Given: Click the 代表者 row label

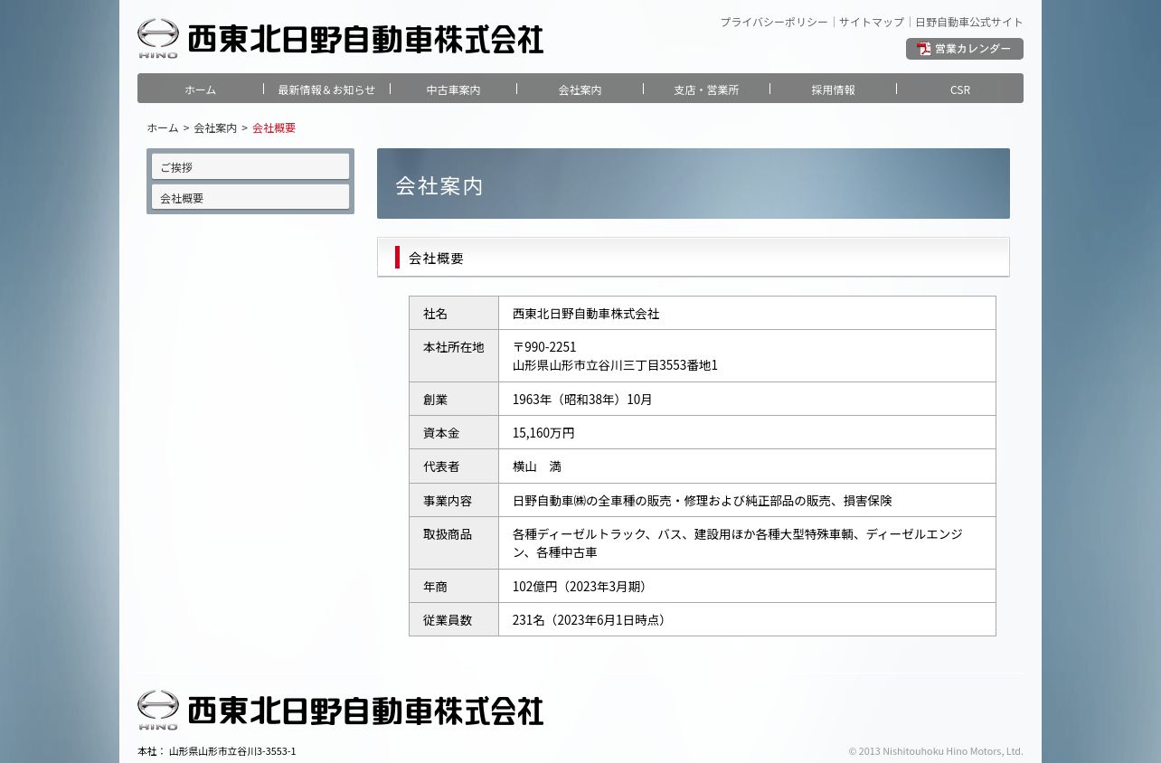Looking at the screenshot, I should pos(441,466).
